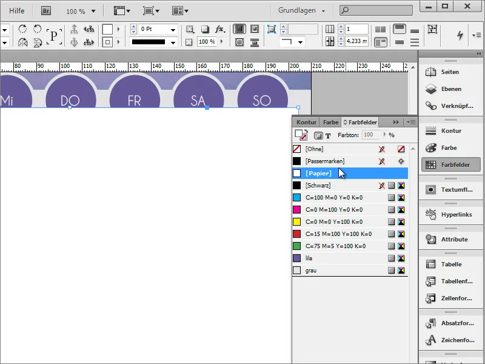
Task: Open the control bar flyout menu
Action: point(477,35)
